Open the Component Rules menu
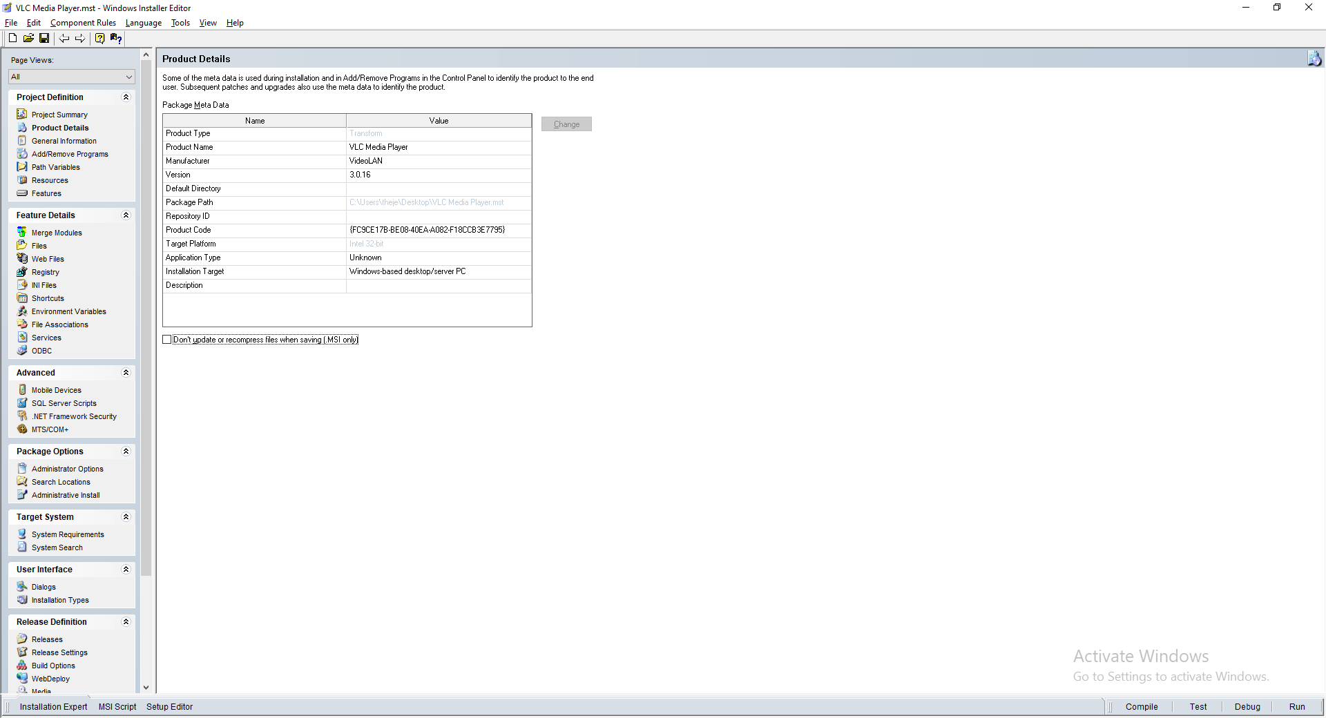 [83, 23]
